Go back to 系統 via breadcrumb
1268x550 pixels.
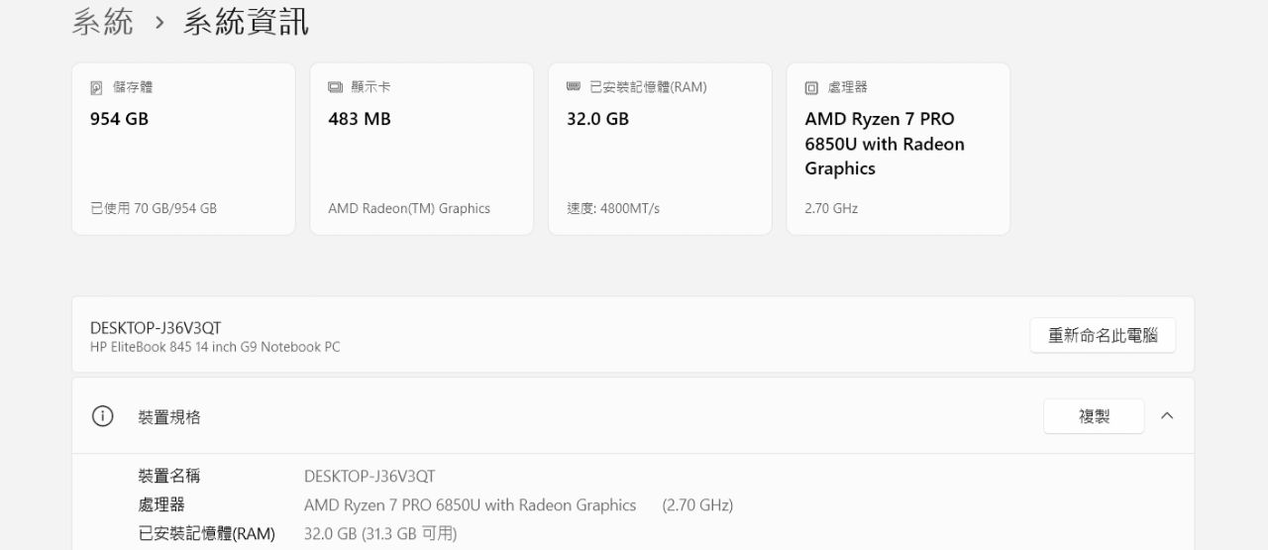(x=102, y=22)
